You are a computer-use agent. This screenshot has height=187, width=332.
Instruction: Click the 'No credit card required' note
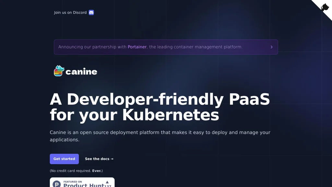[76, 171]
